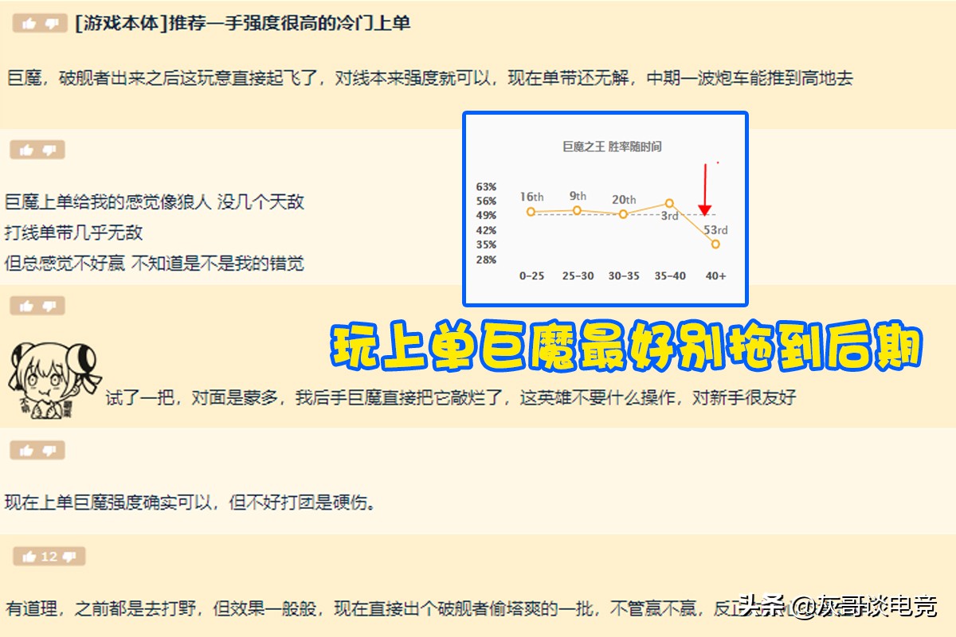Like the thread post about 冷门上单
This screenshot has width=956, height=637.
tap(28, 24)
